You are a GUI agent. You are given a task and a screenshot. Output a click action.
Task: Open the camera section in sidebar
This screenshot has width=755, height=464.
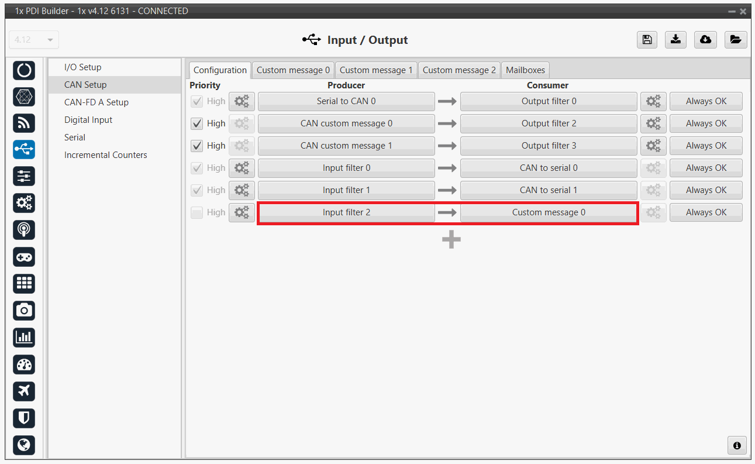pyautogui.click(x=24, y=310)
